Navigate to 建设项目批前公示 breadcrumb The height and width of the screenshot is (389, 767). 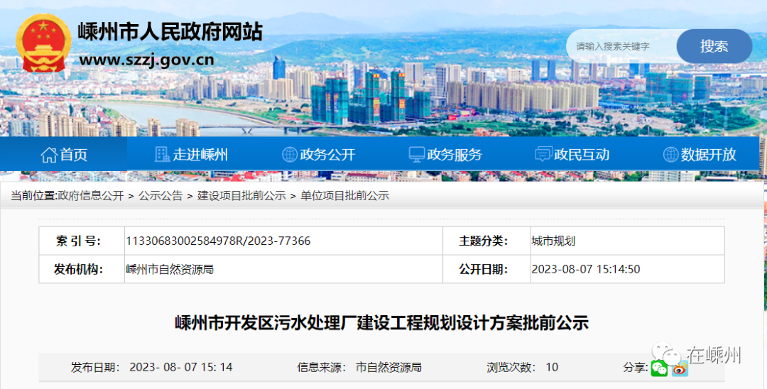[241, 196]
